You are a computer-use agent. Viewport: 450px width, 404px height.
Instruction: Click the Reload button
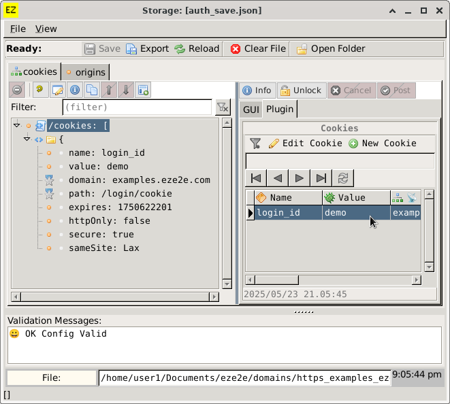[197, 49]
